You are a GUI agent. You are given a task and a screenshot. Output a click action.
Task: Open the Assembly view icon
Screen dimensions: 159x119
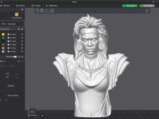coord(147,11)
